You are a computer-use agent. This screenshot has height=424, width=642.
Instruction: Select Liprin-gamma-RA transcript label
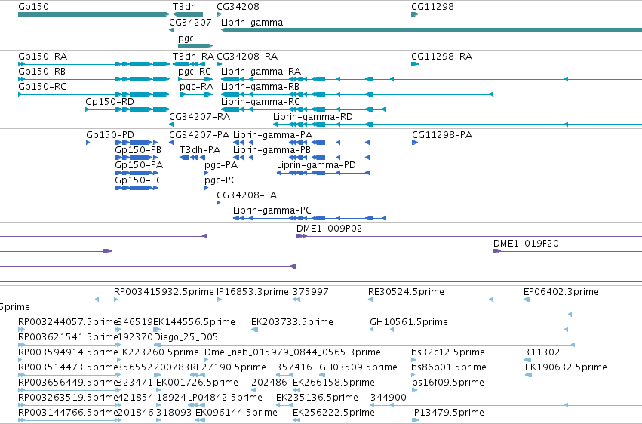click(261, 71)
